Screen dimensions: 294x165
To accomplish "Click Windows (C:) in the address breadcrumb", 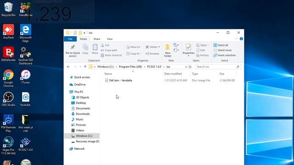I will [105, 66].
